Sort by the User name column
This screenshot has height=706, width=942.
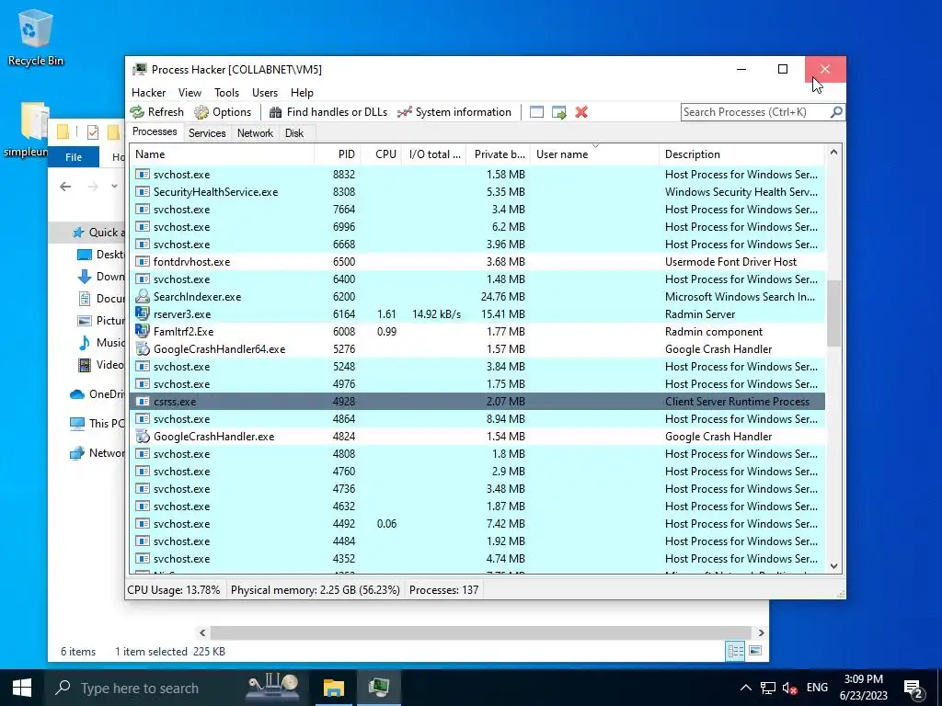[594, 154]
